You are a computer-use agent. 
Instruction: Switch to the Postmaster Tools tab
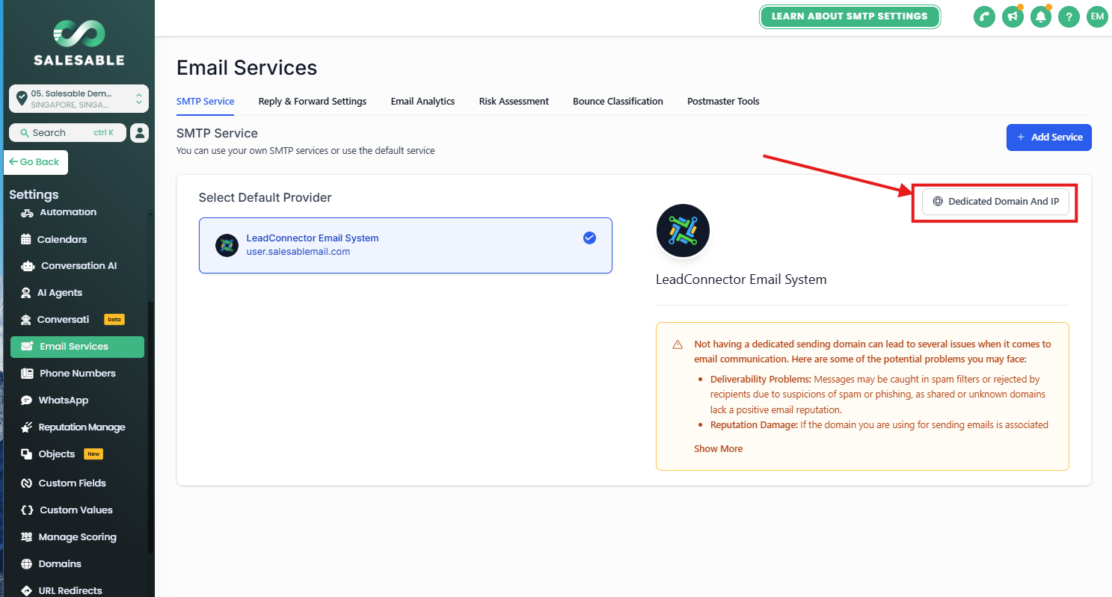click(x=723, y=102)
